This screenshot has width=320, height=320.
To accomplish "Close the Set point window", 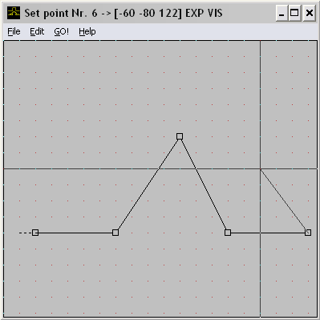I will [310, 13].
